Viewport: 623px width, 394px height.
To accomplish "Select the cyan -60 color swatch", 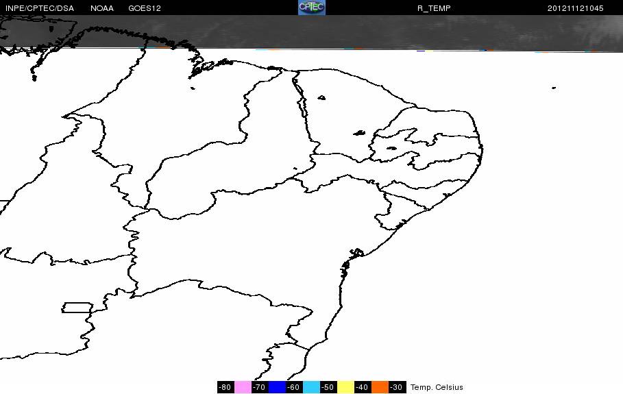I will pyautogui.click(x=311, y=387).
